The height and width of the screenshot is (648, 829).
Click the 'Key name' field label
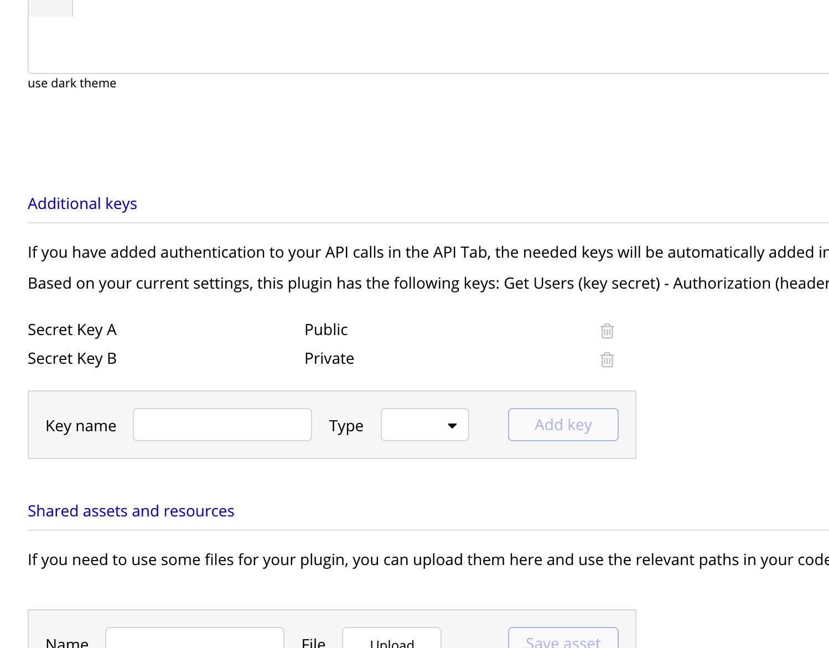(81, 426)
